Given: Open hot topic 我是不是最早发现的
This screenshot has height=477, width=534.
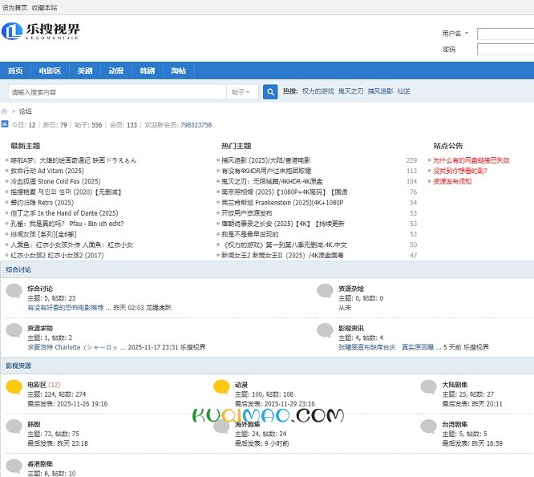Looking at the screenshot, I should click(x=250, y=234).
